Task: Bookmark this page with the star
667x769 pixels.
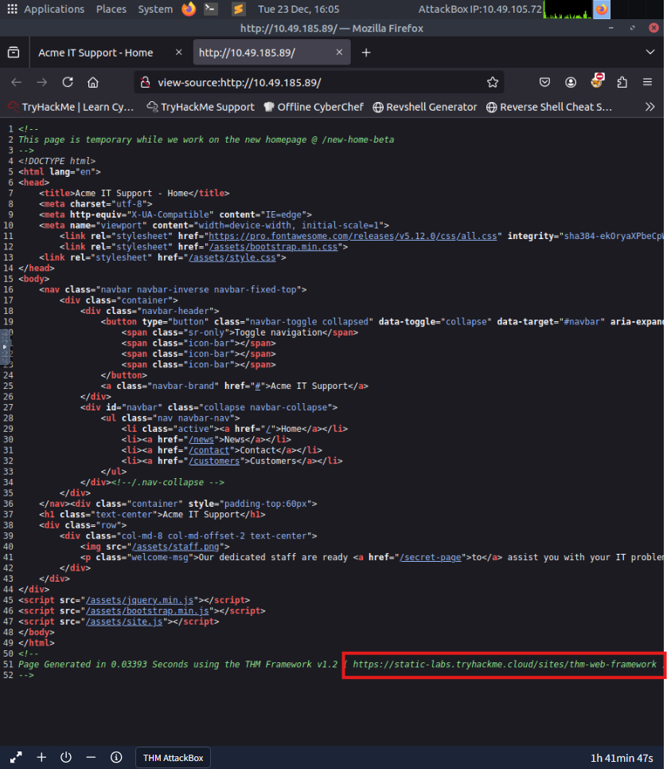Action: pos(493,82)
